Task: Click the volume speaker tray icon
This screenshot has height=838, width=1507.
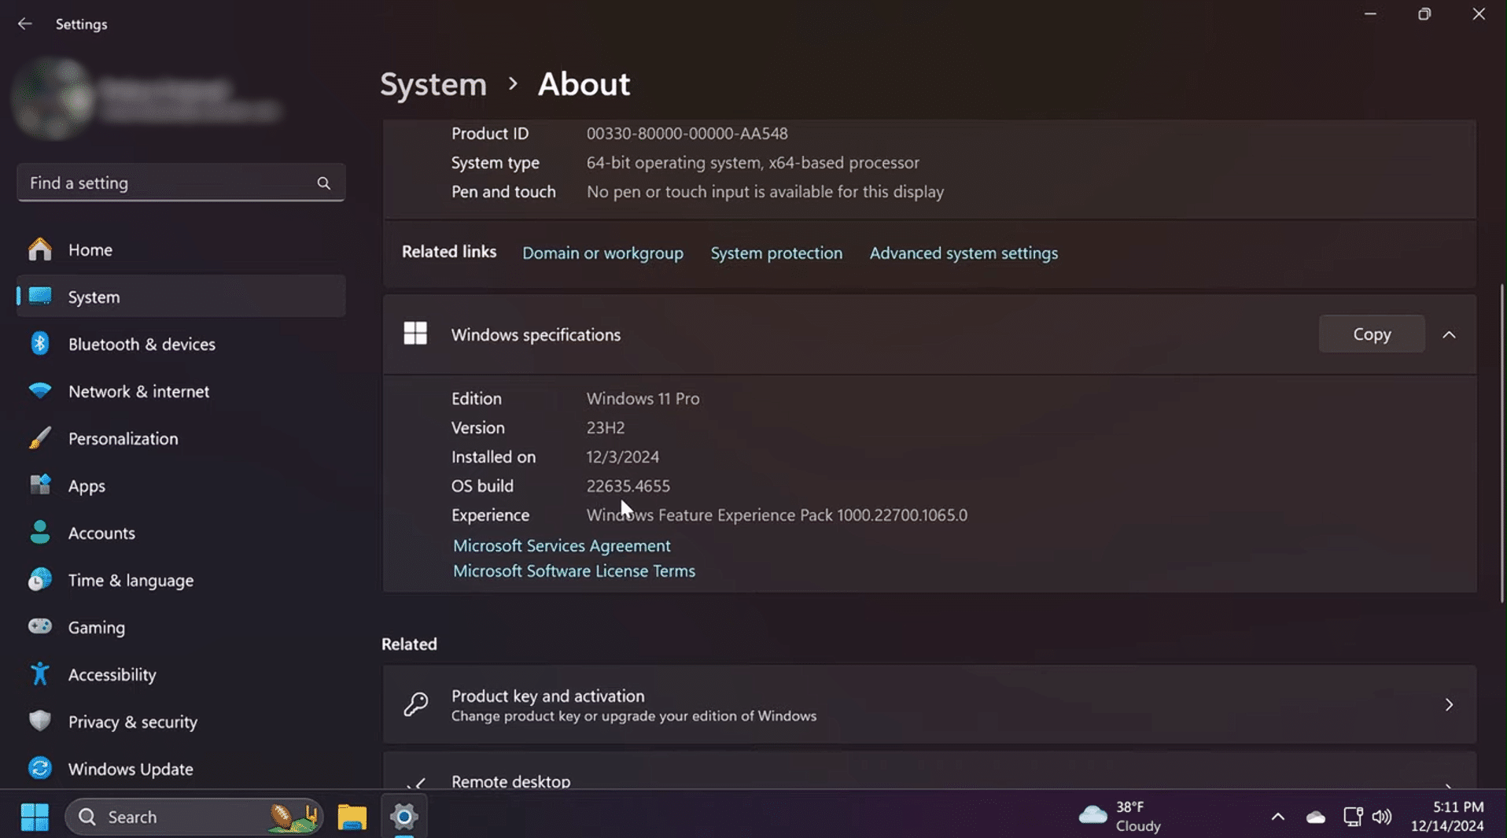Action: (x=1382, y=817)
